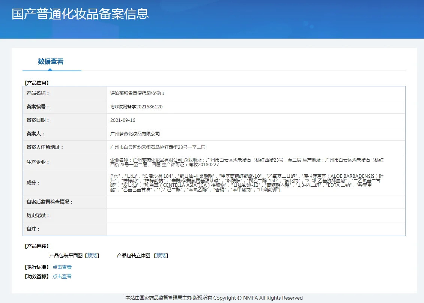Select filing number 粤G妆网备字2021586120

(x=136, y=107)
